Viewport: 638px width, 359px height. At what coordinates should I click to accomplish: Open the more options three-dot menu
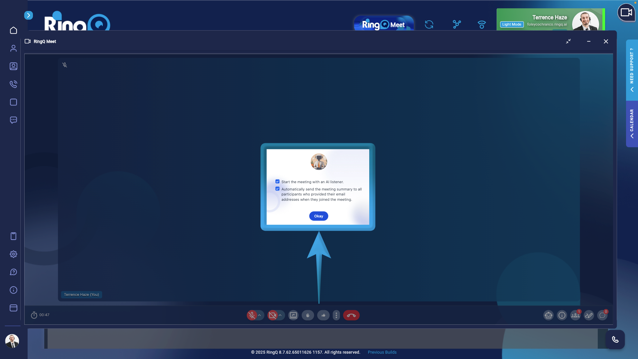pyautogui.click(x=336, y=315)
